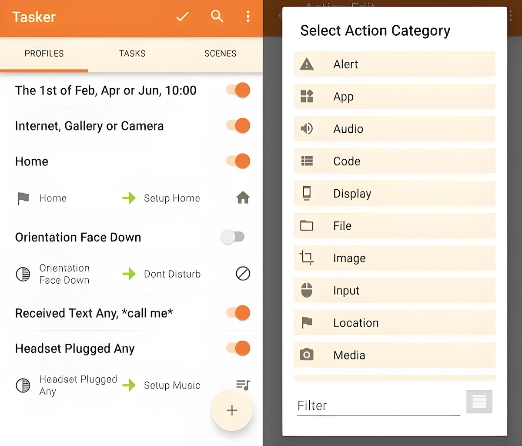
Task: Click the App widgets icon
Action: click(307, 97)
